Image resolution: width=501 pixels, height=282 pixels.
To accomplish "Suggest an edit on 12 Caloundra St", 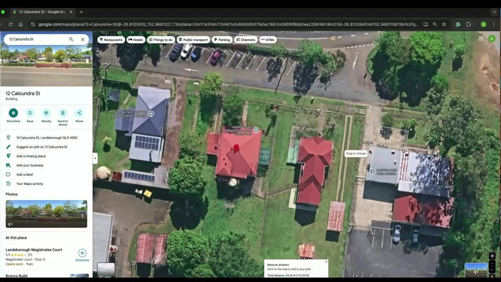I will pyautogui.click(x=46, y=147).
